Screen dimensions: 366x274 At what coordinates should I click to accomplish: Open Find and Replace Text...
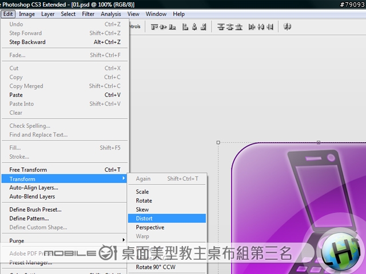pos(65,135)
